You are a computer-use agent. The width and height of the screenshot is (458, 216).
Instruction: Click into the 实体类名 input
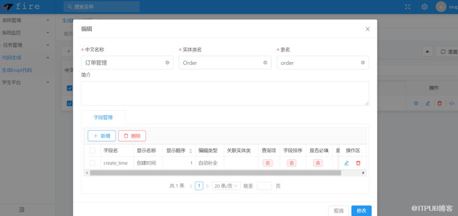(225, 62)
